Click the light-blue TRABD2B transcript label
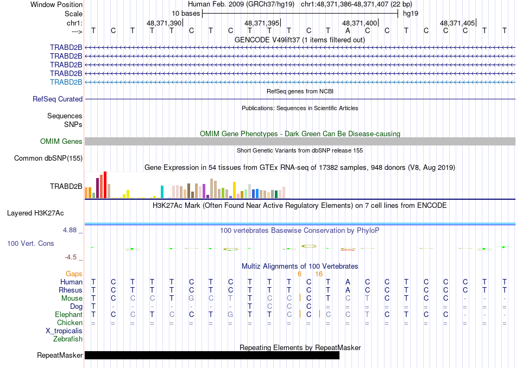 [66, 82]
